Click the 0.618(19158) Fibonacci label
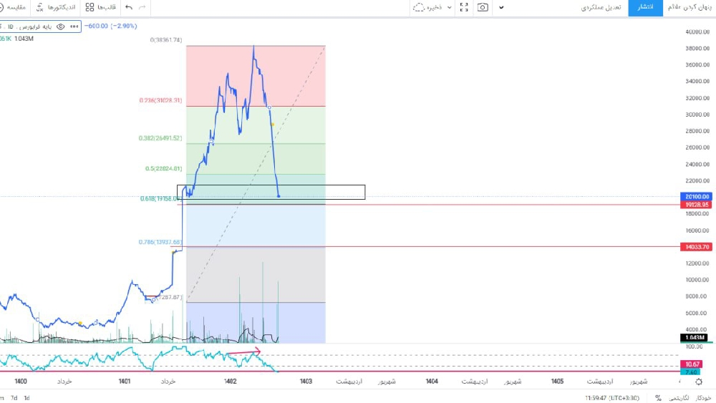The width and height of the screenshot is (716, 403). [x=160, y=198]
